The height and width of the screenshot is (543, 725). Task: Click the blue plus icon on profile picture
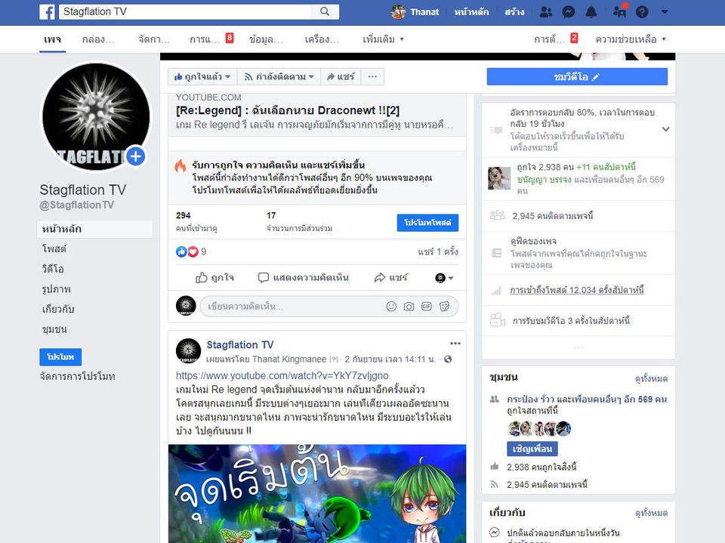coord(135,156)
